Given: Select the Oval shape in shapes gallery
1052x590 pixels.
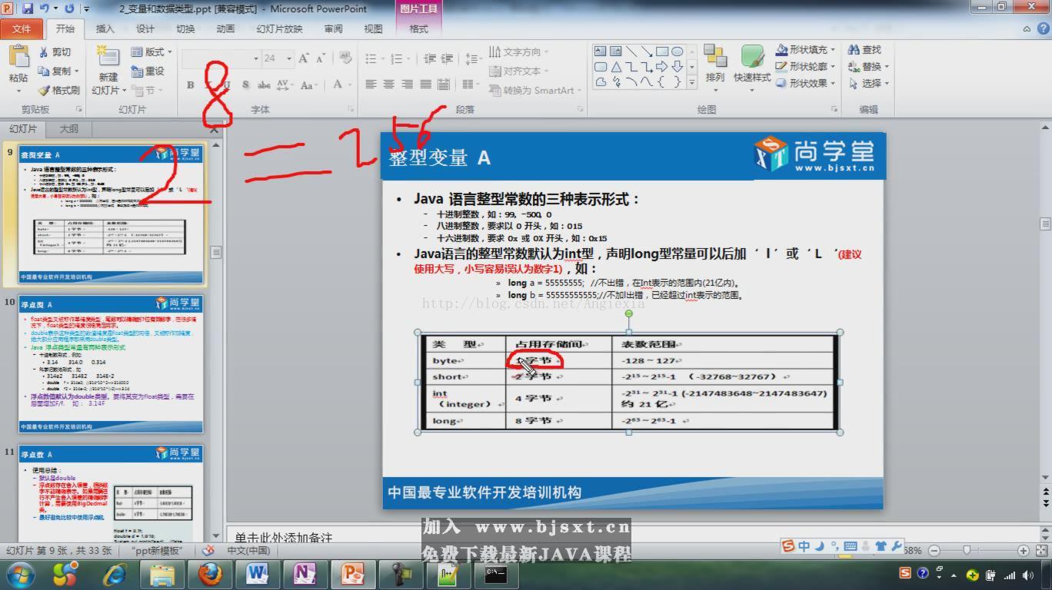Looking at the screenshot, I should point(677,51).
